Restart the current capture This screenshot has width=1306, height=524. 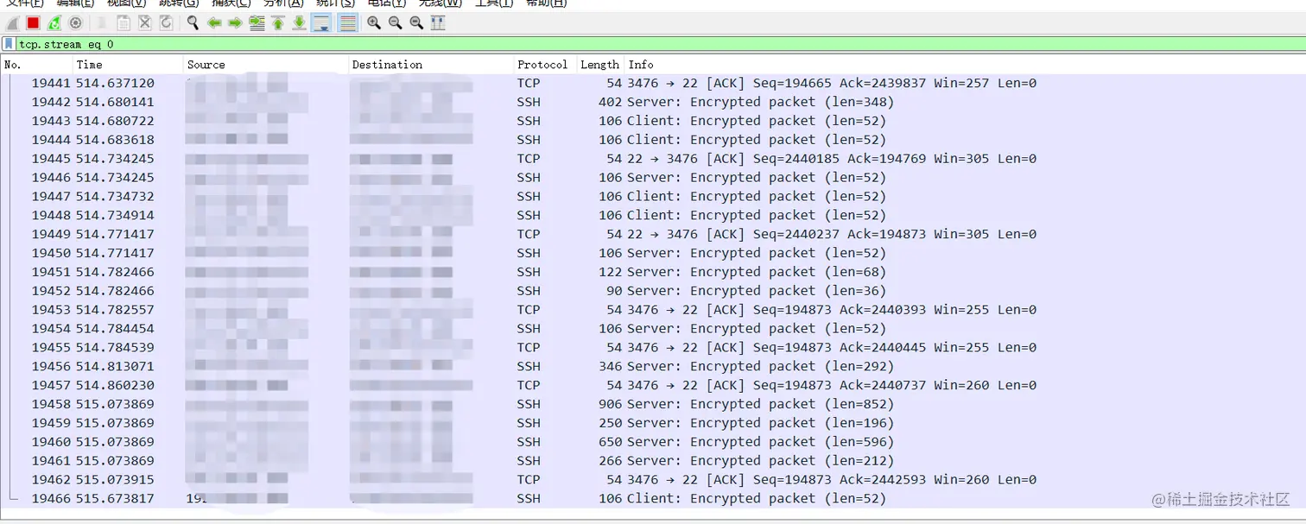[54, 23]
